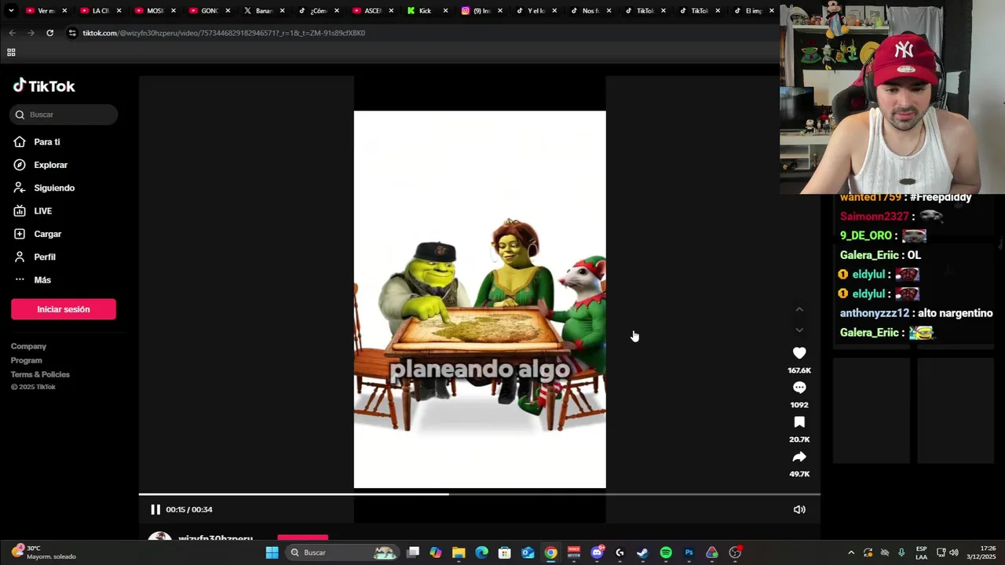Open Copilot from taskbar
Viewport: 1005px width, 565px height.
click(x=436, y=552)
